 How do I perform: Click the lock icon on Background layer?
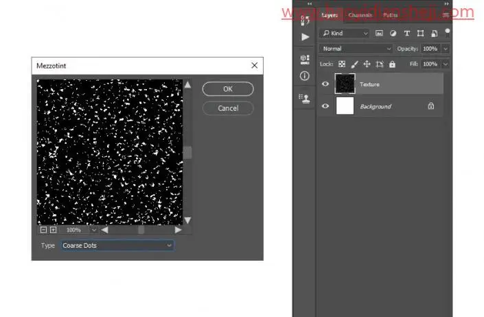tap(431, 106)
